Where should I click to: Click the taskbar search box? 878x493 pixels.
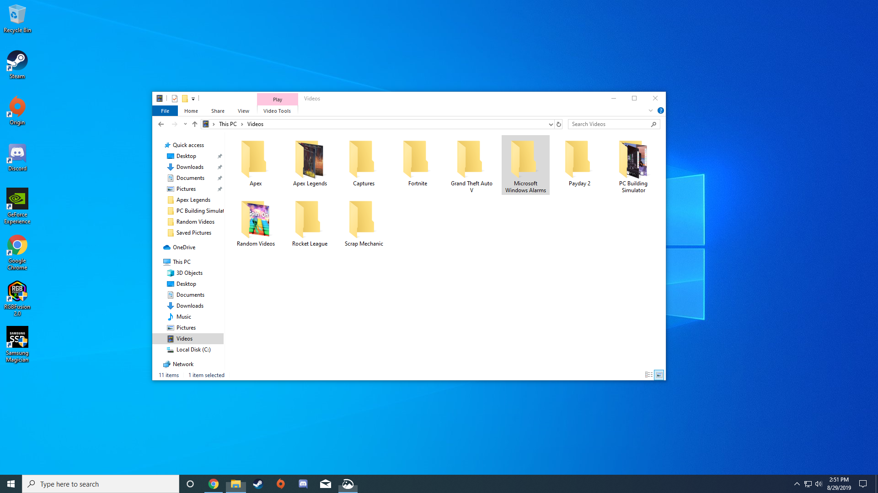(101, 484)
